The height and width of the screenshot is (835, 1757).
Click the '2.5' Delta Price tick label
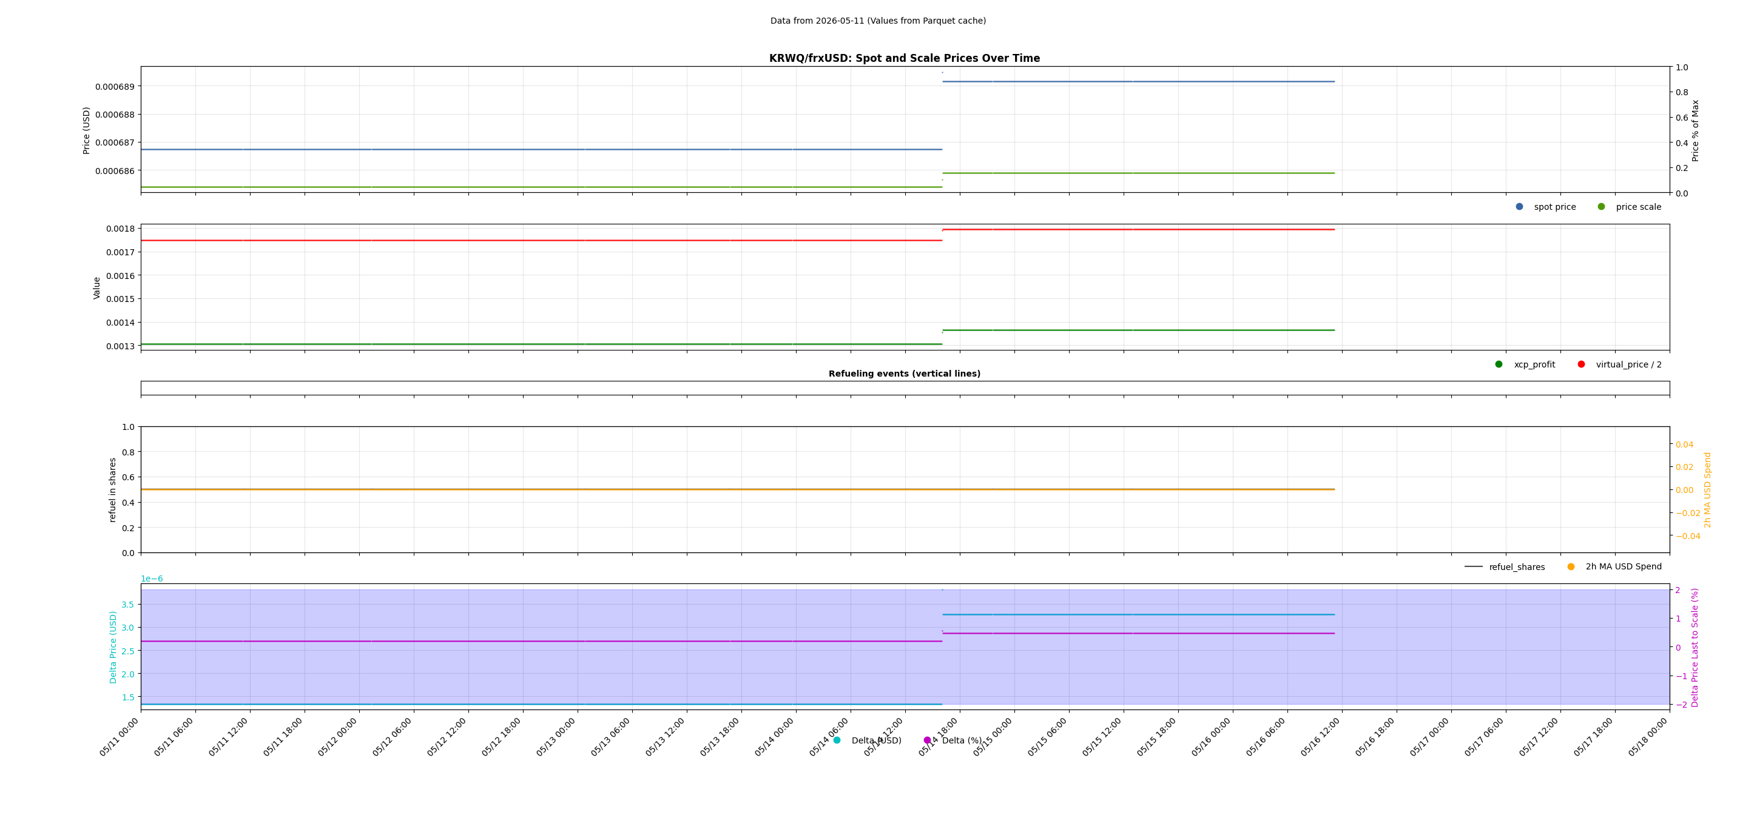(x=127, y=651)
